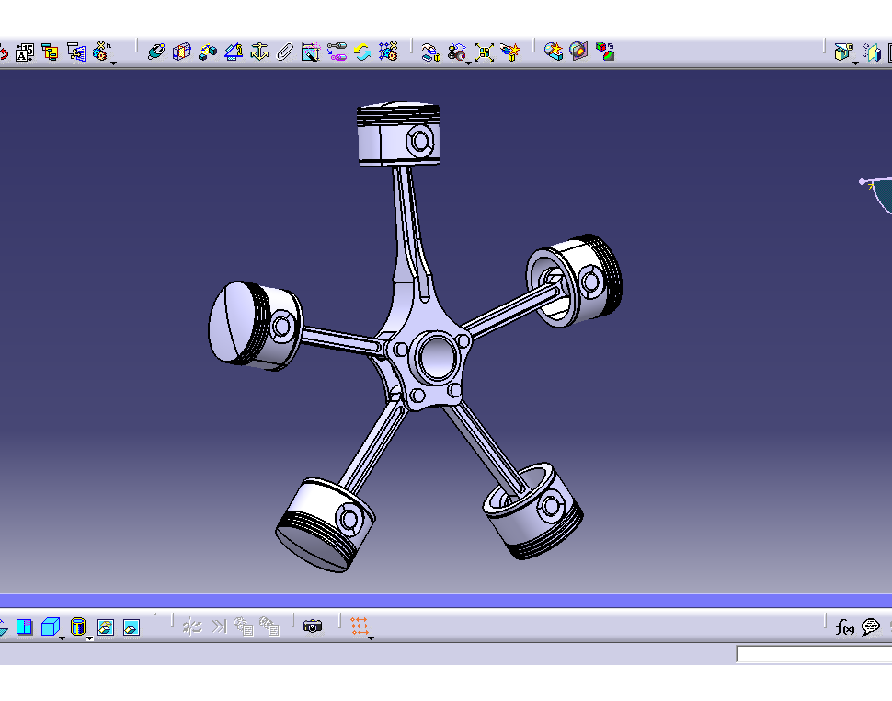Expand the view mode cylinder dropdown
892x701 pixels.
tap(89, 638)
